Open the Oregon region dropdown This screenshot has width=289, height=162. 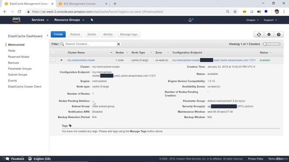coord(252,20)
